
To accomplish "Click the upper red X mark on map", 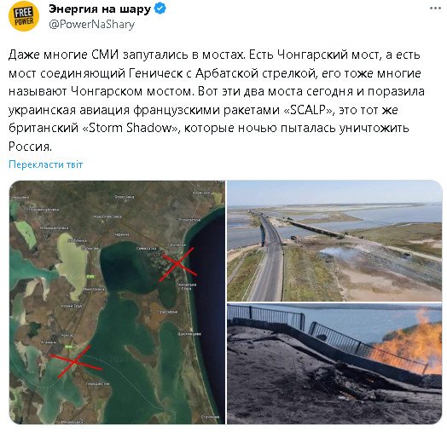I will (178, 264).
